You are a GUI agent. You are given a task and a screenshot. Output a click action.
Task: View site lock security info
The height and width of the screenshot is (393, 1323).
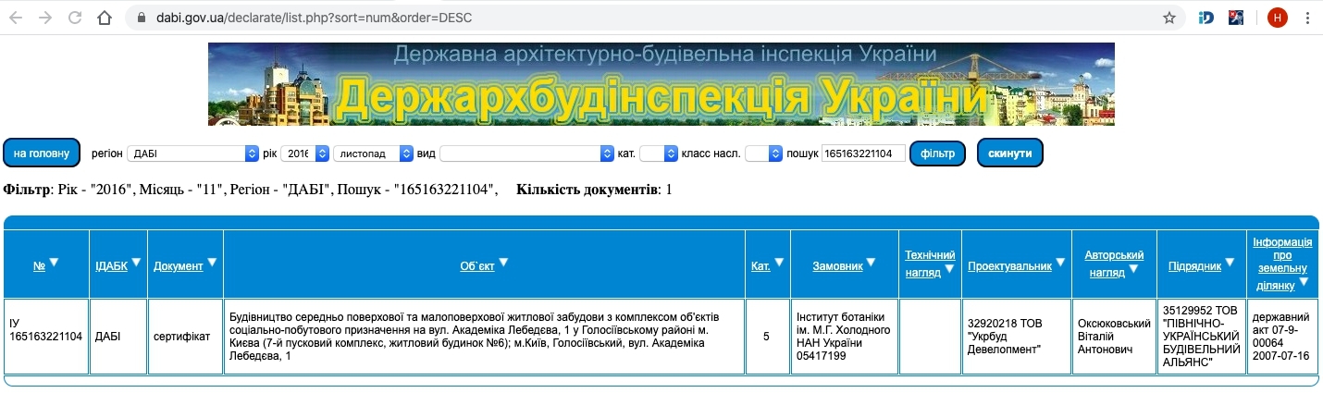(x=141, y=18)
